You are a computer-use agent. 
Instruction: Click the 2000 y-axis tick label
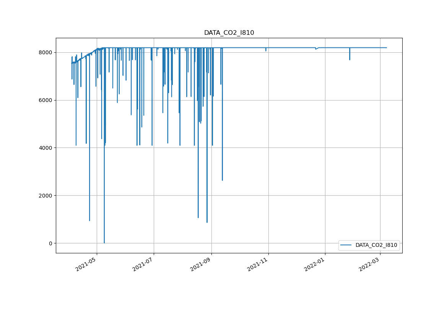pyautogui.click(x=46, y=196)
